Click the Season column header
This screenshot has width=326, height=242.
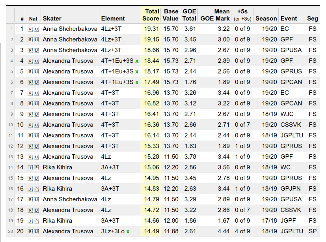coord(266,18)
